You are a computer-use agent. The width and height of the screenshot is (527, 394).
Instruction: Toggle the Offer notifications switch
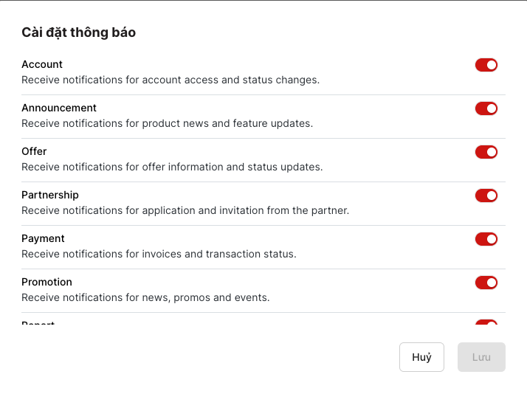click(x=486, y=152)
